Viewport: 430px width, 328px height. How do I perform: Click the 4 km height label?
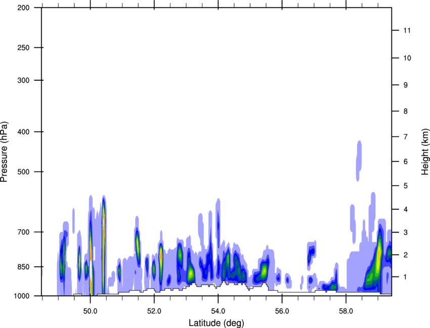(x=406, y=209)
